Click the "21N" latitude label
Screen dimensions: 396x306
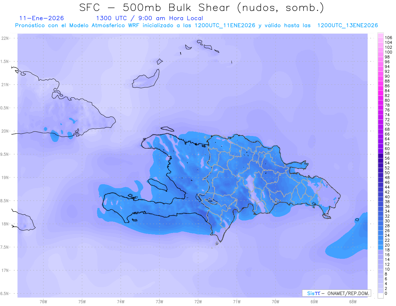click(5, 85)
